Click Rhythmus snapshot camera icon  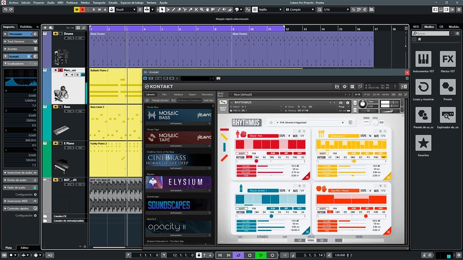[341, 102]
